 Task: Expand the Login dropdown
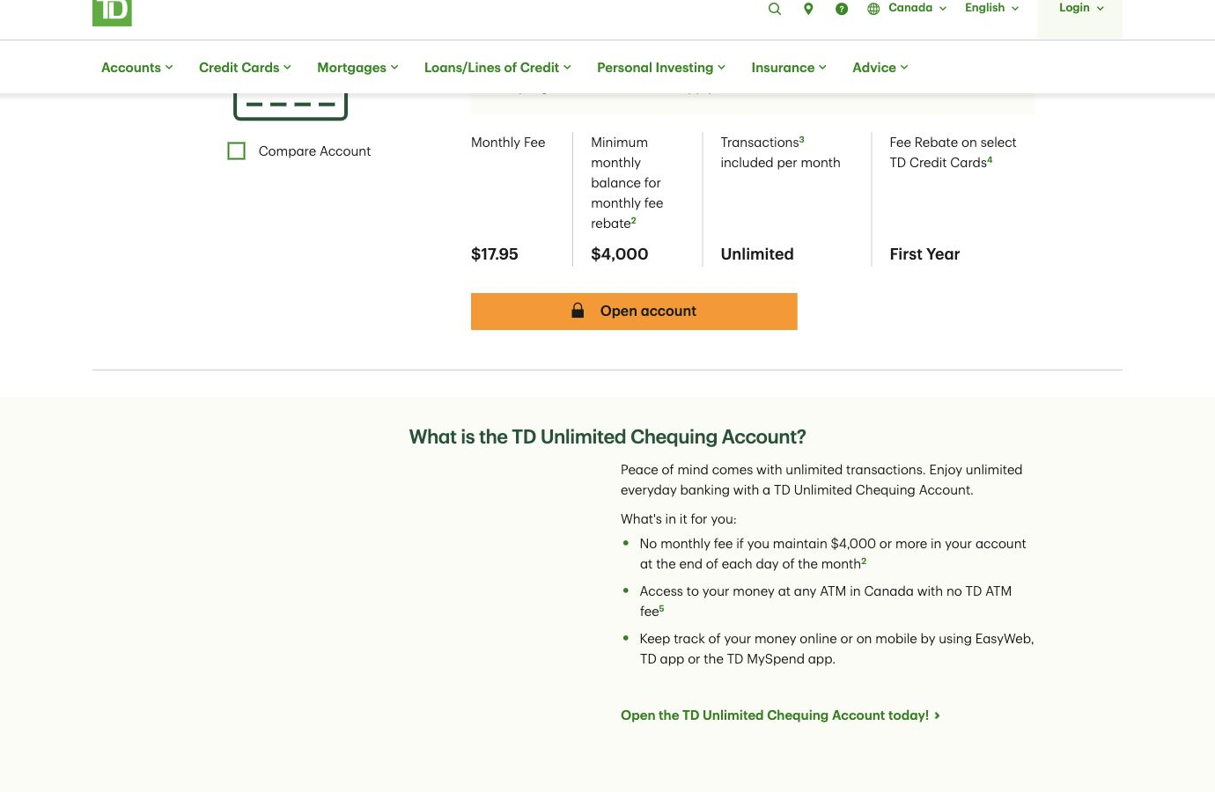1080,8
